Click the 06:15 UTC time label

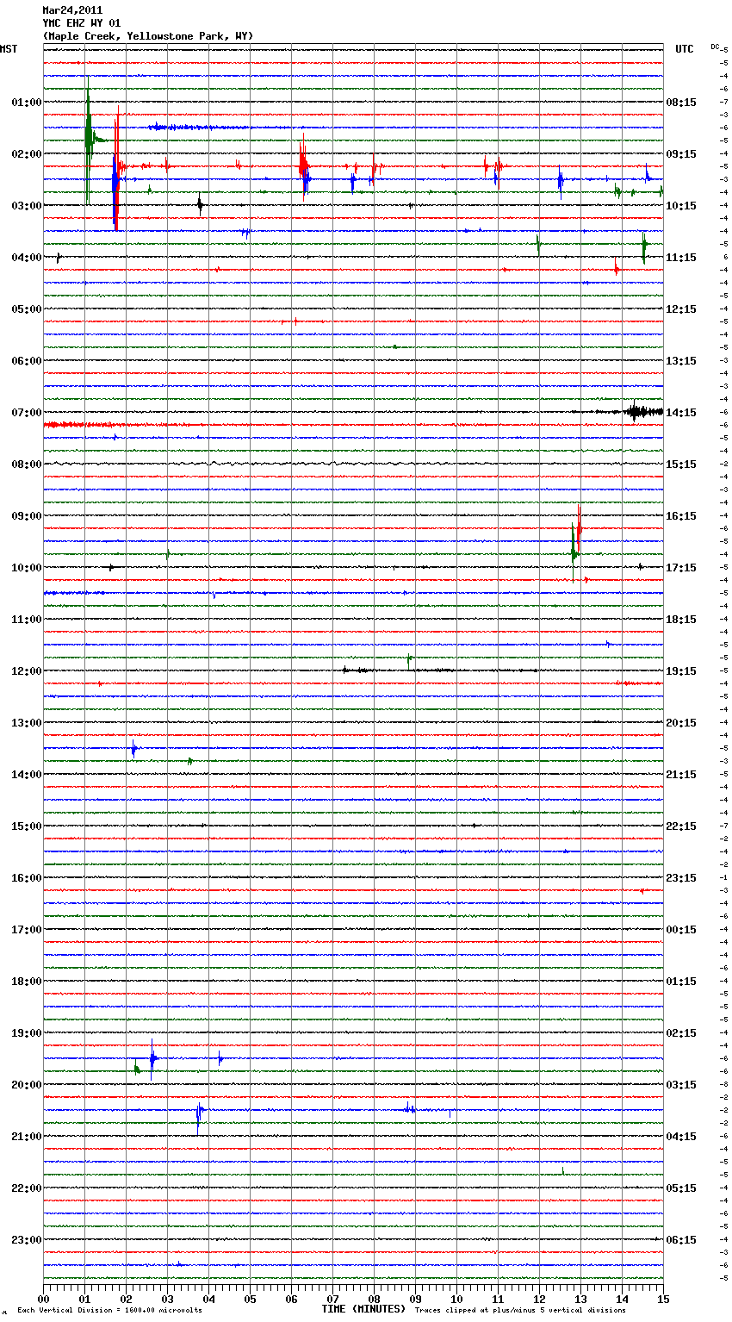pos(681,1240)
